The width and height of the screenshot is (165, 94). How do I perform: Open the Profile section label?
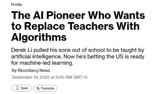point(16,5)
